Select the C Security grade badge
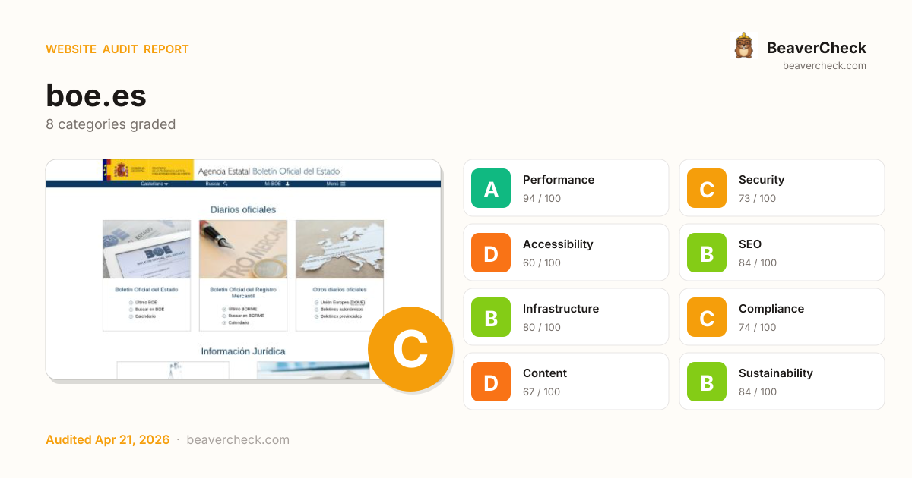Screen dimensions: 912x478 tap(707, 188)
